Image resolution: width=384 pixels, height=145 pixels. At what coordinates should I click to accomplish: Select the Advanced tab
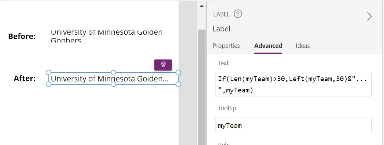(268, 46)
